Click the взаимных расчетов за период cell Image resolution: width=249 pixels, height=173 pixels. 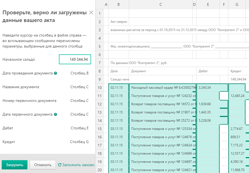click(x=179, y=30)
